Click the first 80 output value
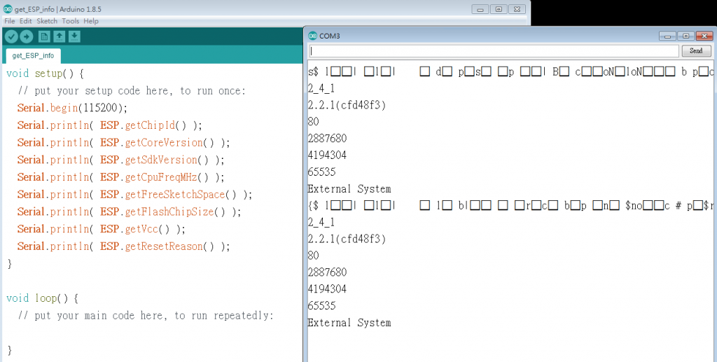 point(313,122)
